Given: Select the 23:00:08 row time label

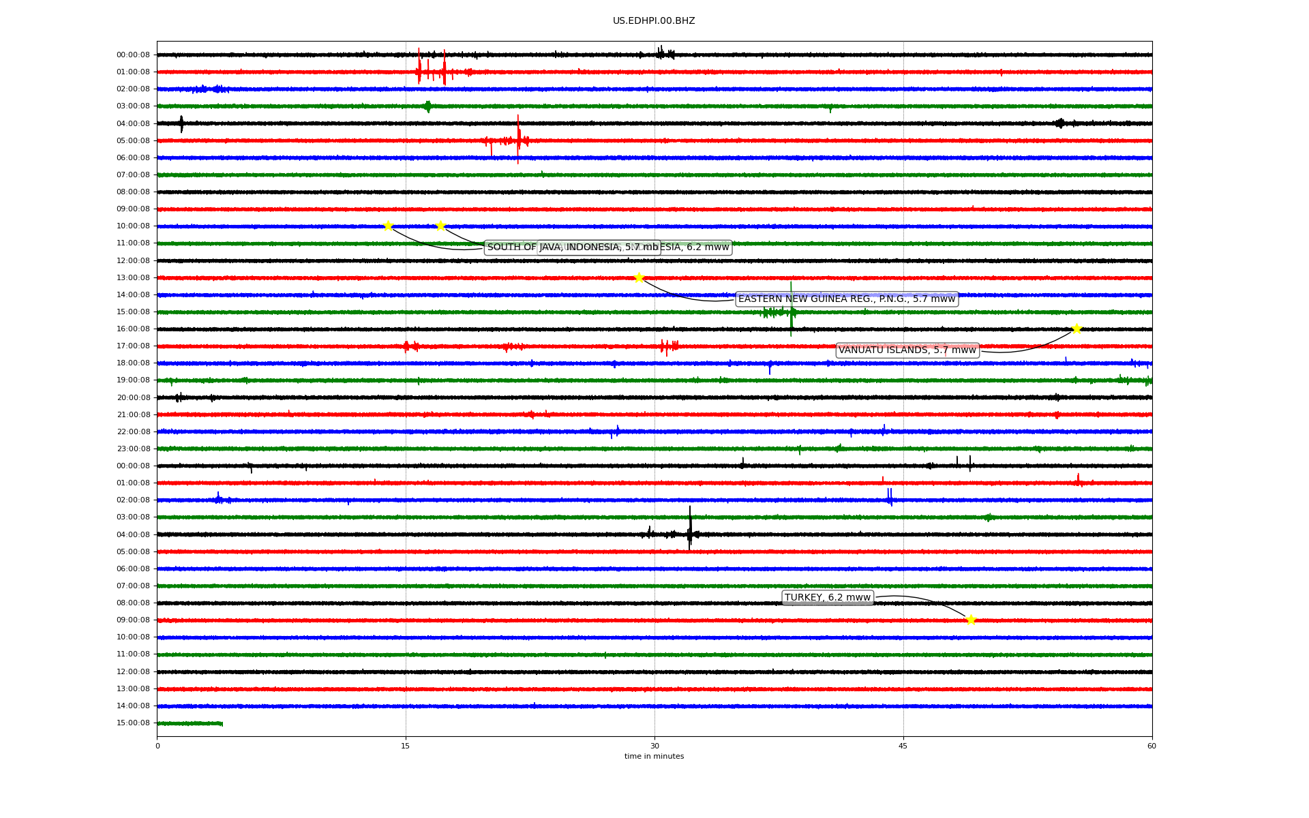Looking at the screenshot, I should point(133,449).
